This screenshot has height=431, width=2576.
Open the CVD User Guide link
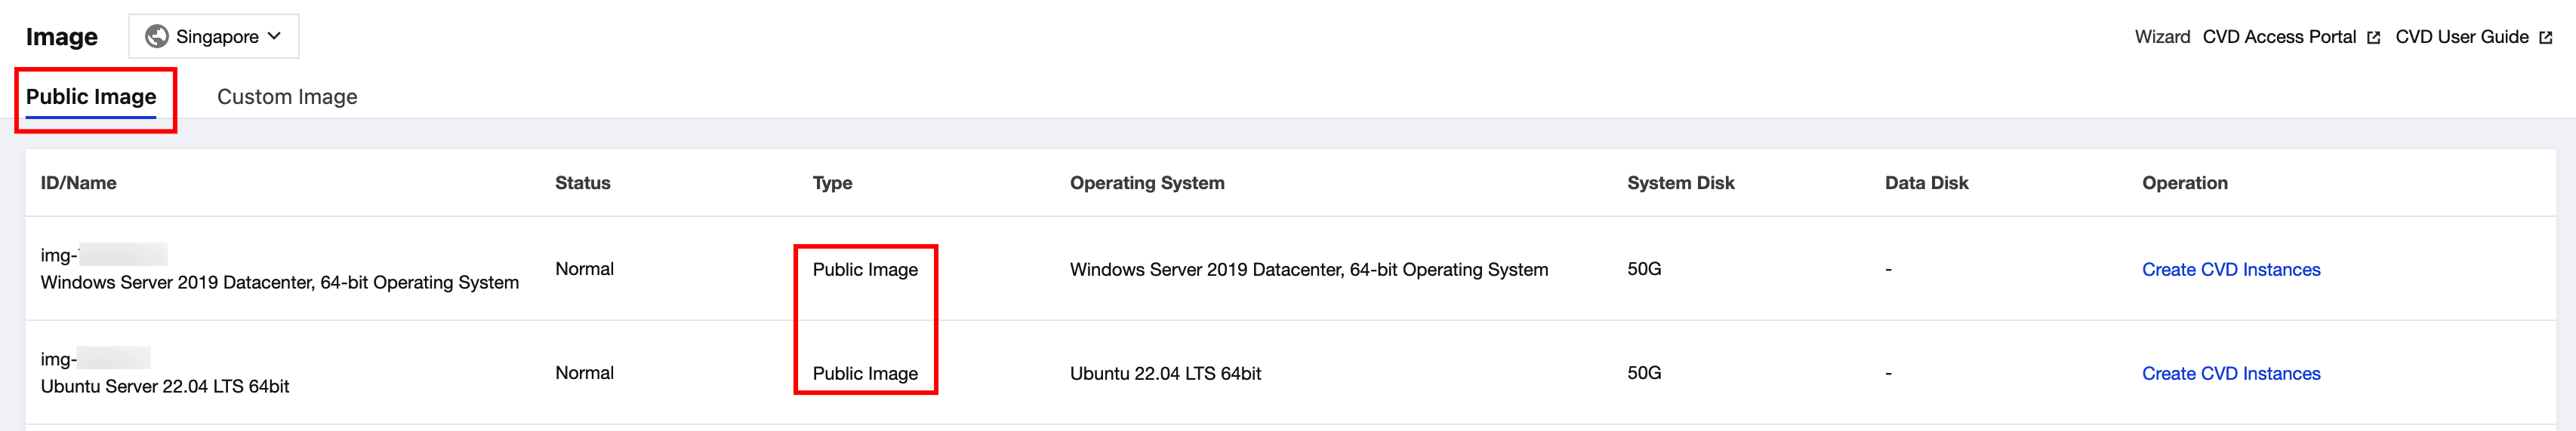(2461, 37)
